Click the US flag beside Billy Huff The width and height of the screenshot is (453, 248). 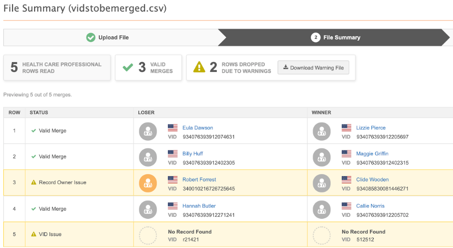click(x=172, y=154)
